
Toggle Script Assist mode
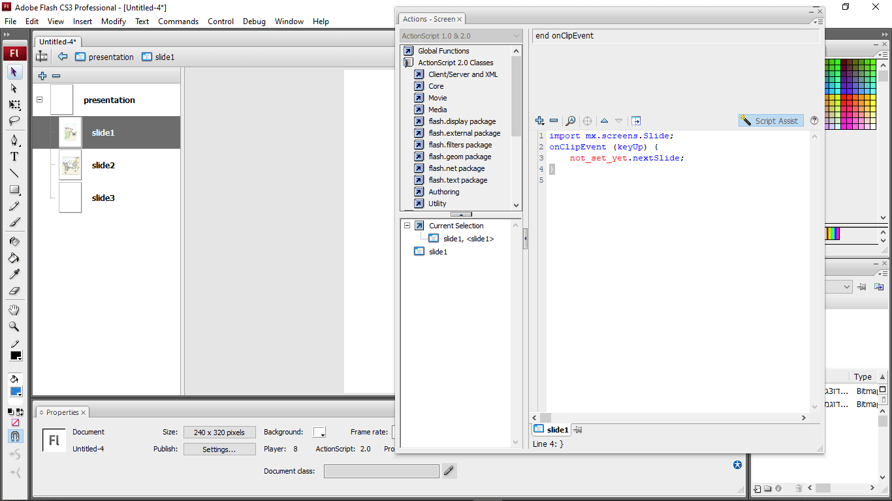tap(771, 121)
